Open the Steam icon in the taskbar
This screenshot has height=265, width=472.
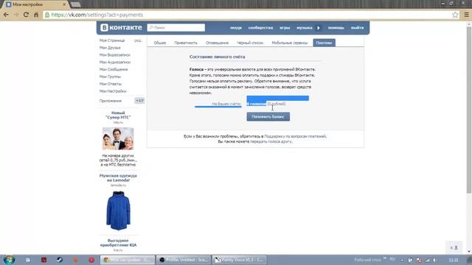click(x=59, y=260)
